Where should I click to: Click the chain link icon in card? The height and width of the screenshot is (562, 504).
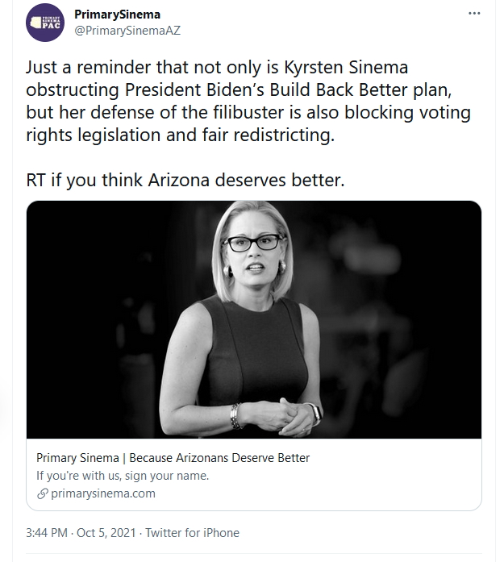[x=43, y=493]
